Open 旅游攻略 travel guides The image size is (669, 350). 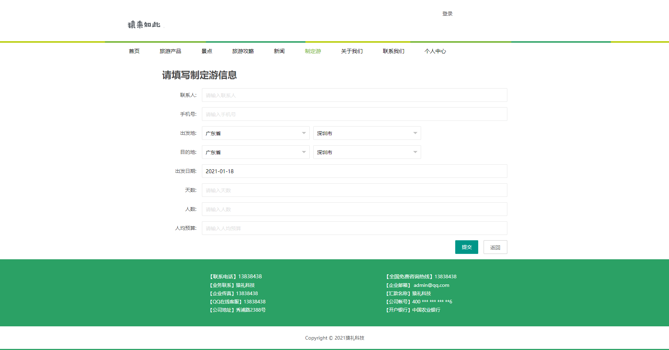click(x=243, y=51)
